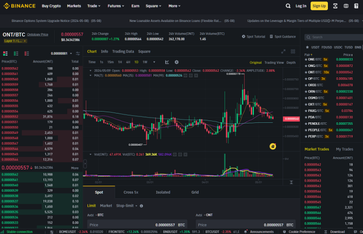The image size is (363, 234).
Task: Click the favorites star filter in pairs panel
Action: [307, 47]
